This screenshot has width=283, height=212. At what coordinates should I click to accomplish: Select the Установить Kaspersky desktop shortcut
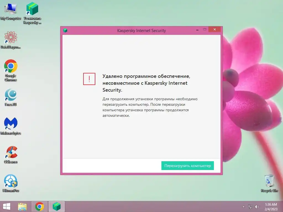click(x=32, y=13)
